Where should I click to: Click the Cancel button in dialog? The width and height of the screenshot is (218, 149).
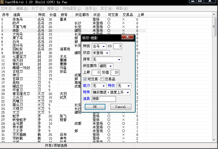(120, 107)
